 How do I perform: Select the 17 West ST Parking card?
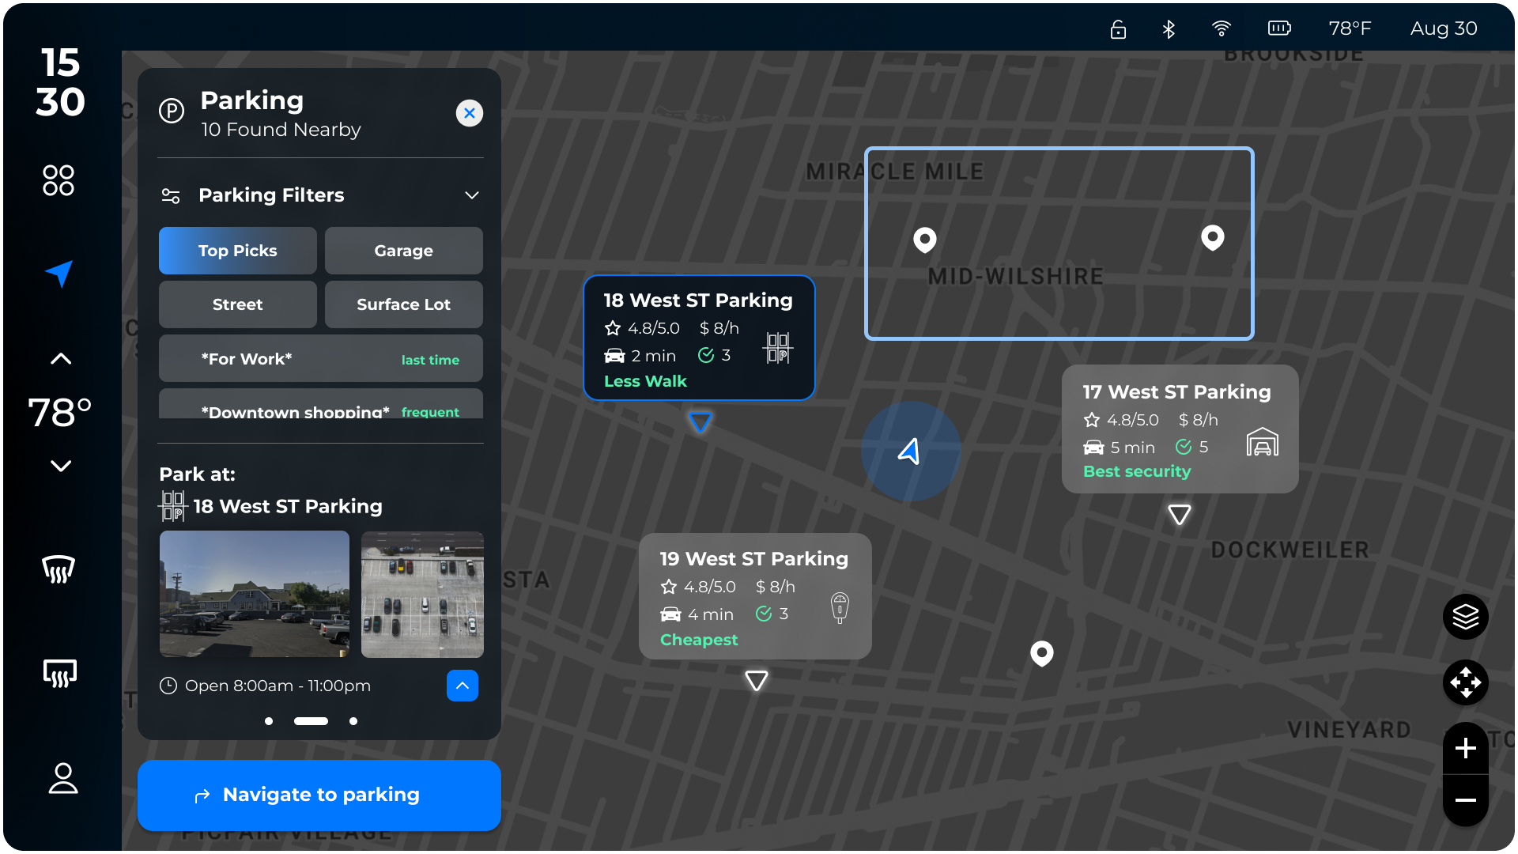tap(1179, 429)
